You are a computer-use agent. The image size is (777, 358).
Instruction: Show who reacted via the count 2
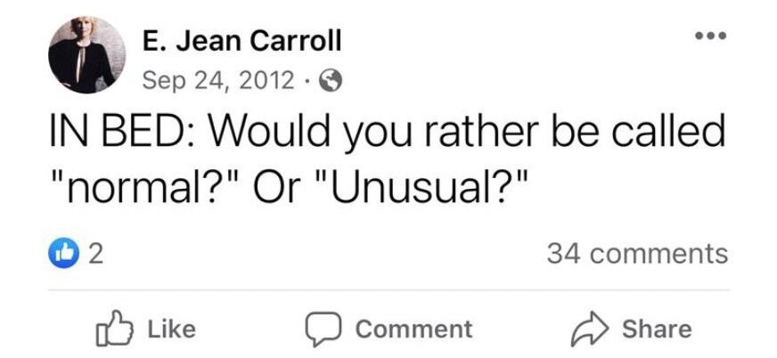click(x=95, y=254)
